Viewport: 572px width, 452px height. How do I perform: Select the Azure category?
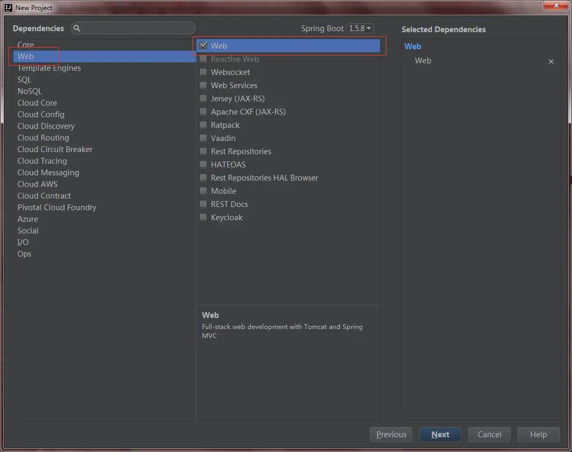point(27,219)
